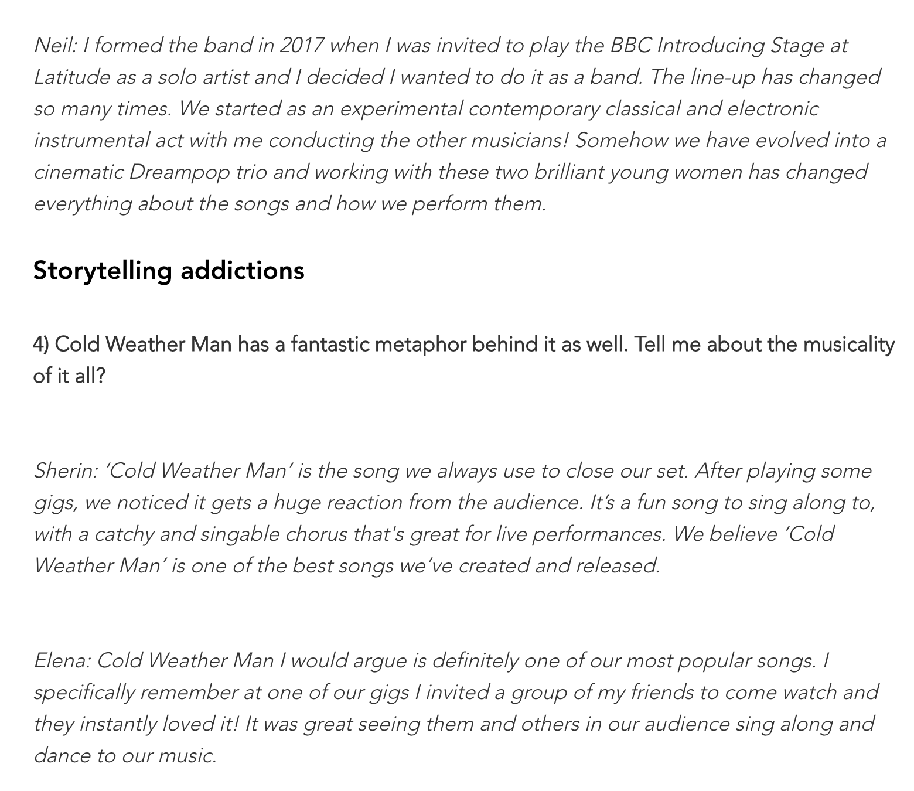Click the "Storytelling addictions" heading

coord(169,271)
